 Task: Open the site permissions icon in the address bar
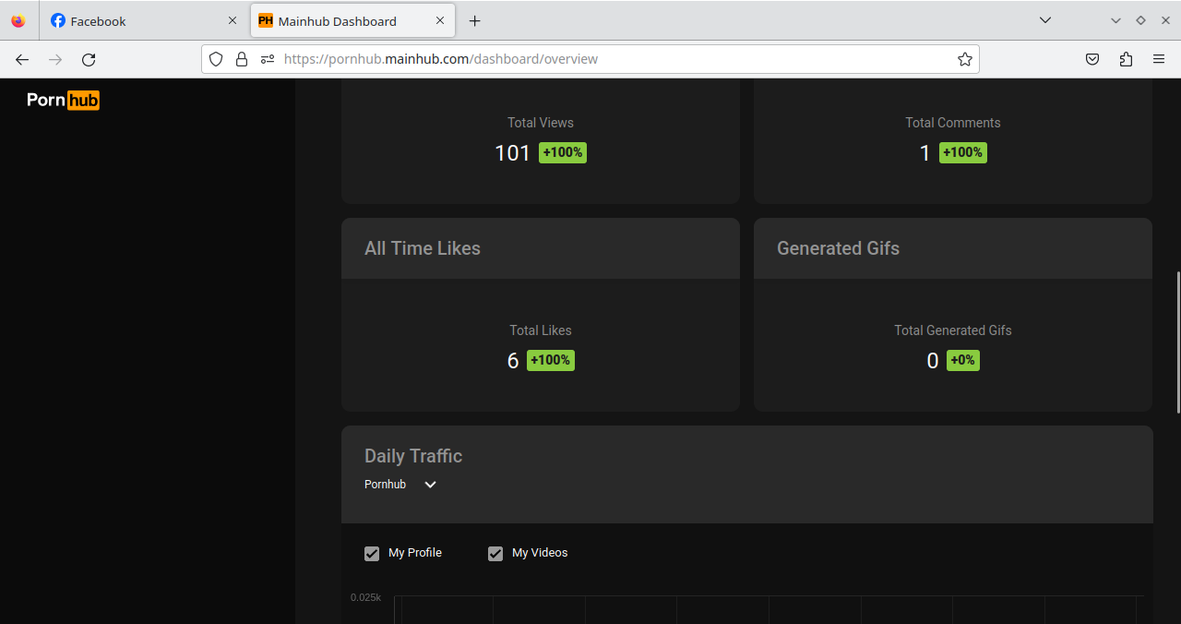pos(268,59)
